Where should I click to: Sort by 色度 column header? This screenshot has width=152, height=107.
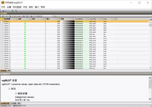(67, 19)
